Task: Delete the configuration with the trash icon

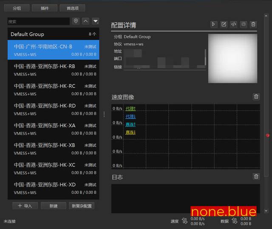Action: point(253,25)
